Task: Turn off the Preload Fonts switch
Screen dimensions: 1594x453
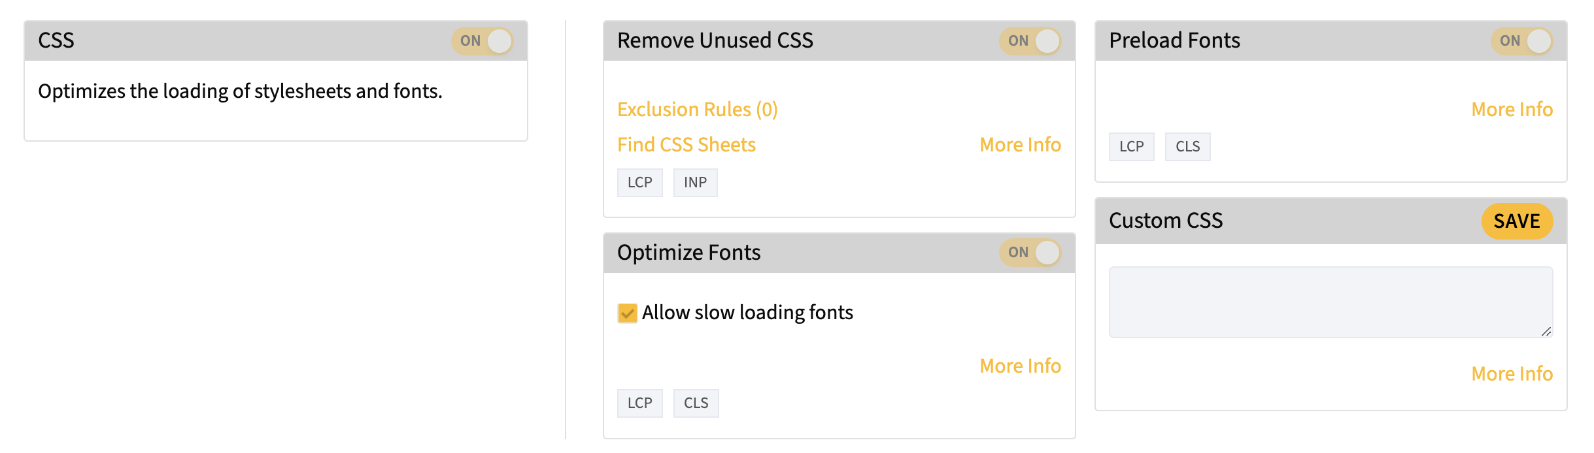Action: pyautogui.click(x=1521, y=41)
